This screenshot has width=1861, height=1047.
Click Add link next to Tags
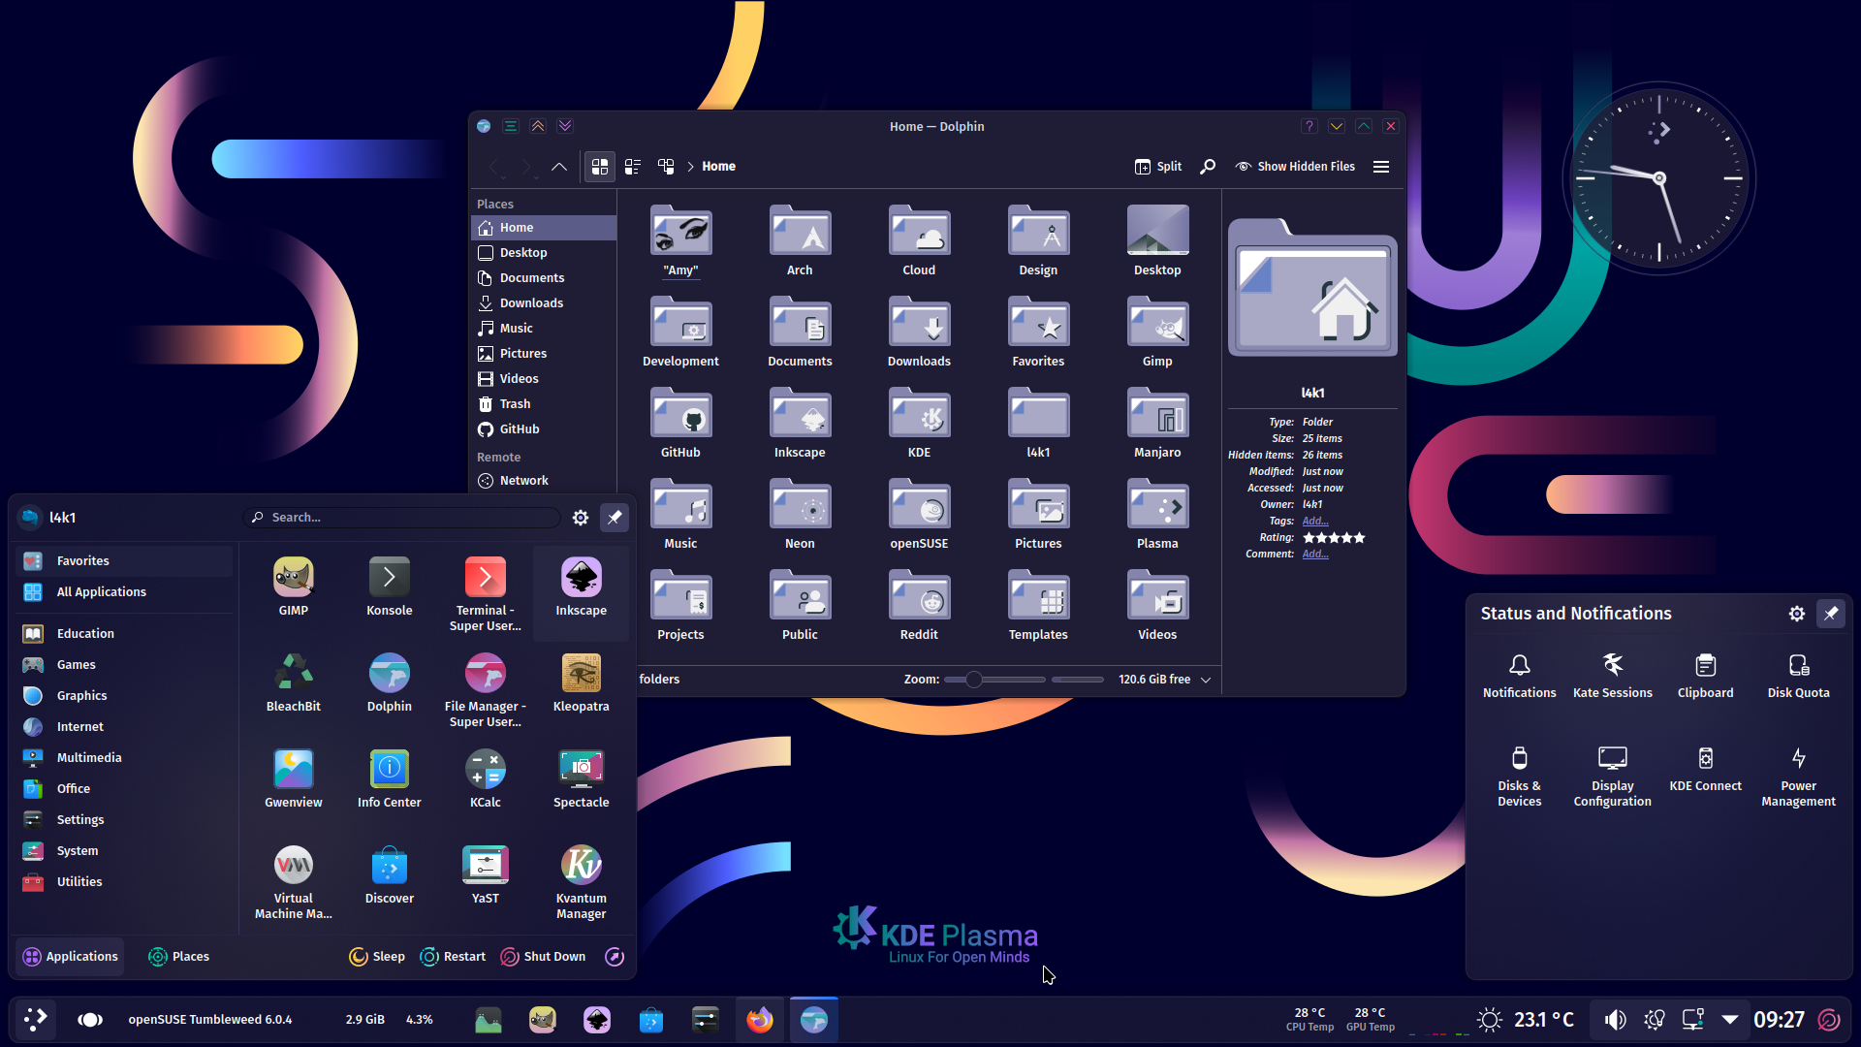click(1315, 521)
